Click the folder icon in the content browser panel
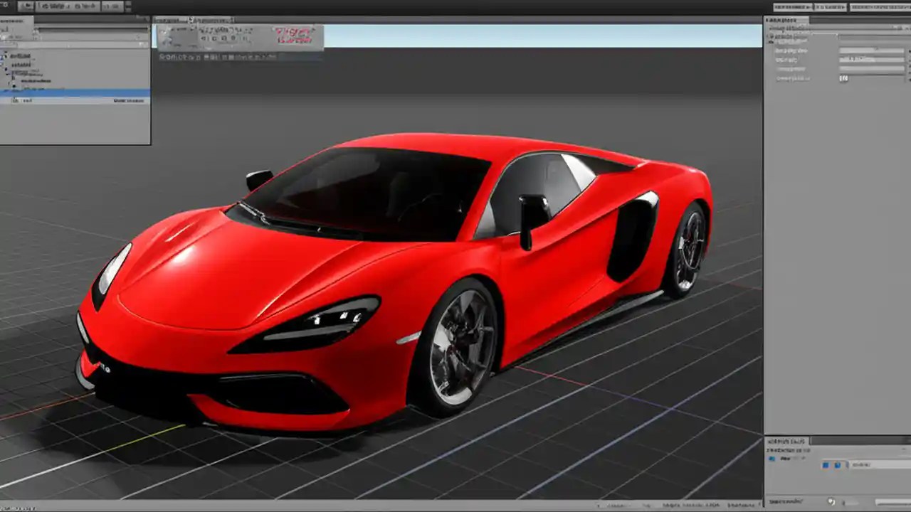The height and width of the screenshot is (512, 911). pyautogui.click(x=773, y=458)
